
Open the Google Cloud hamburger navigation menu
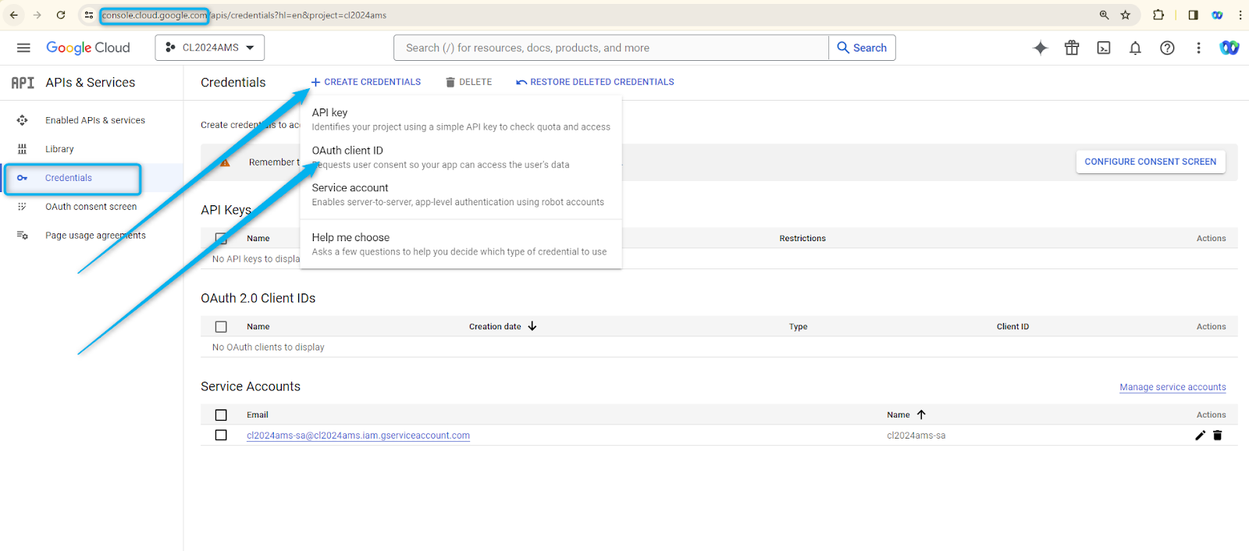[x=23, y=48]
